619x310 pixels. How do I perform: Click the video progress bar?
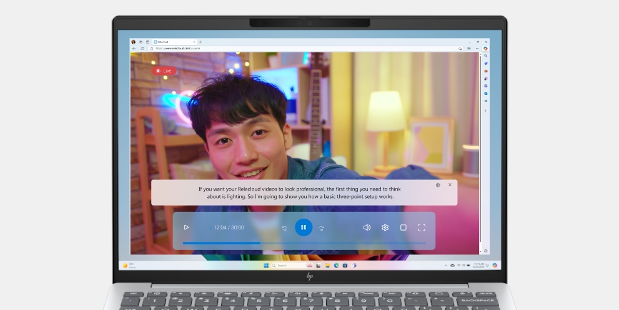pos(304,243)
